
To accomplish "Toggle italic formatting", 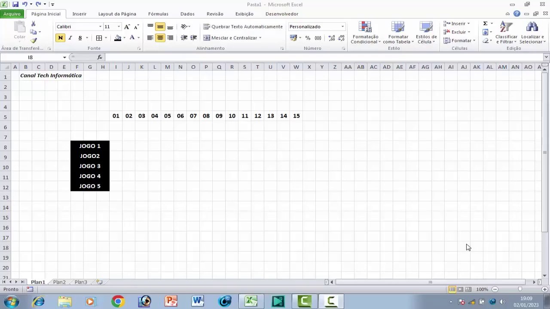I will pos(70,38).
